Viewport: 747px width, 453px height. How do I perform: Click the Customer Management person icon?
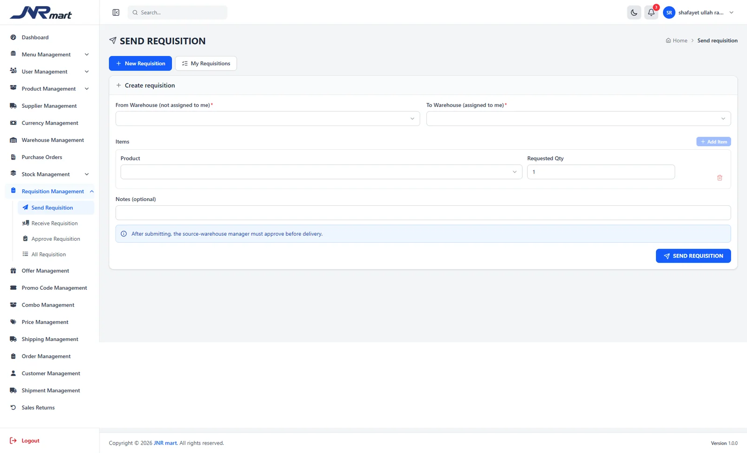pos(13,373)
